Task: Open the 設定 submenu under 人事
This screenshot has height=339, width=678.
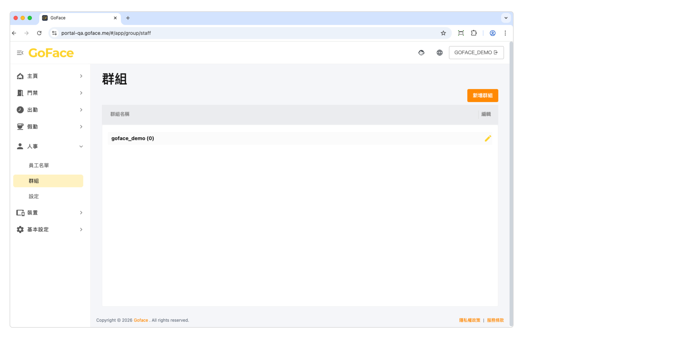Action: click(x=34, y=196)
